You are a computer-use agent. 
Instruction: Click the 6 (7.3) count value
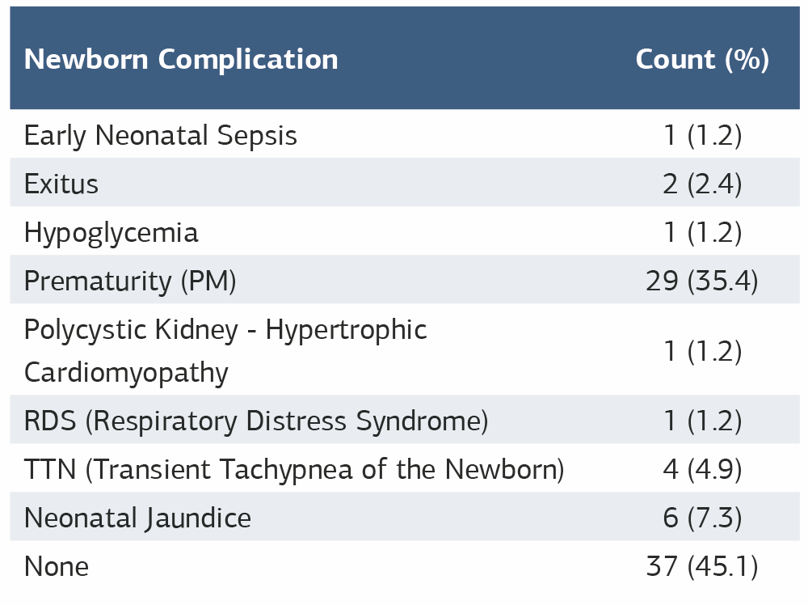701,518
